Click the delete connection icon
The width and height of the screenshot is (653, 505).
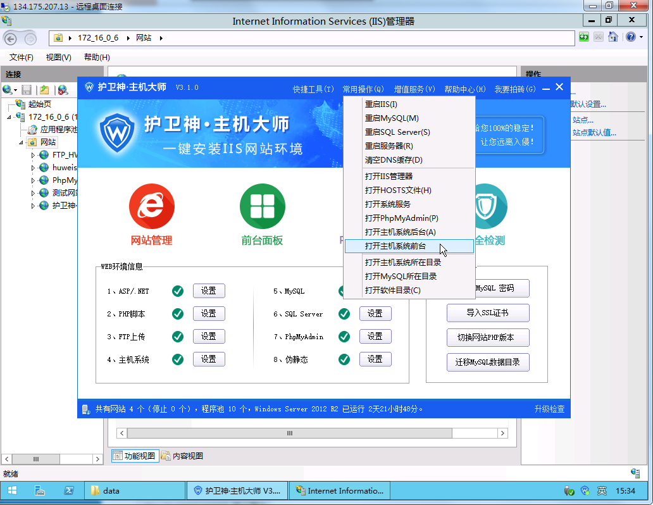63,90
